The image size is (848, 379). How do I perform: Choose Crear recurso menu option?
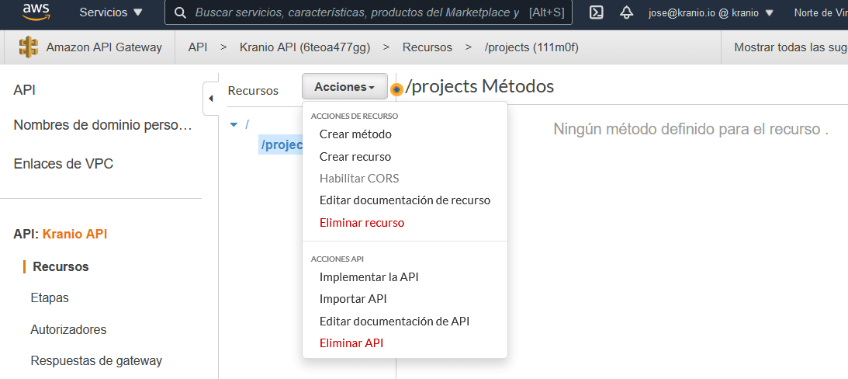pyautogui.click(x=355, y=156)
